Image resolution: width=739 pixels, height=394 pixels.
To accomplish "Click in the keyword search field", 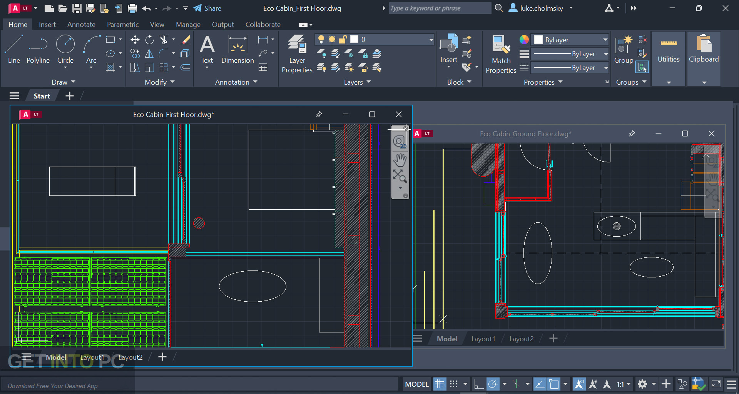I will [440, 8].
